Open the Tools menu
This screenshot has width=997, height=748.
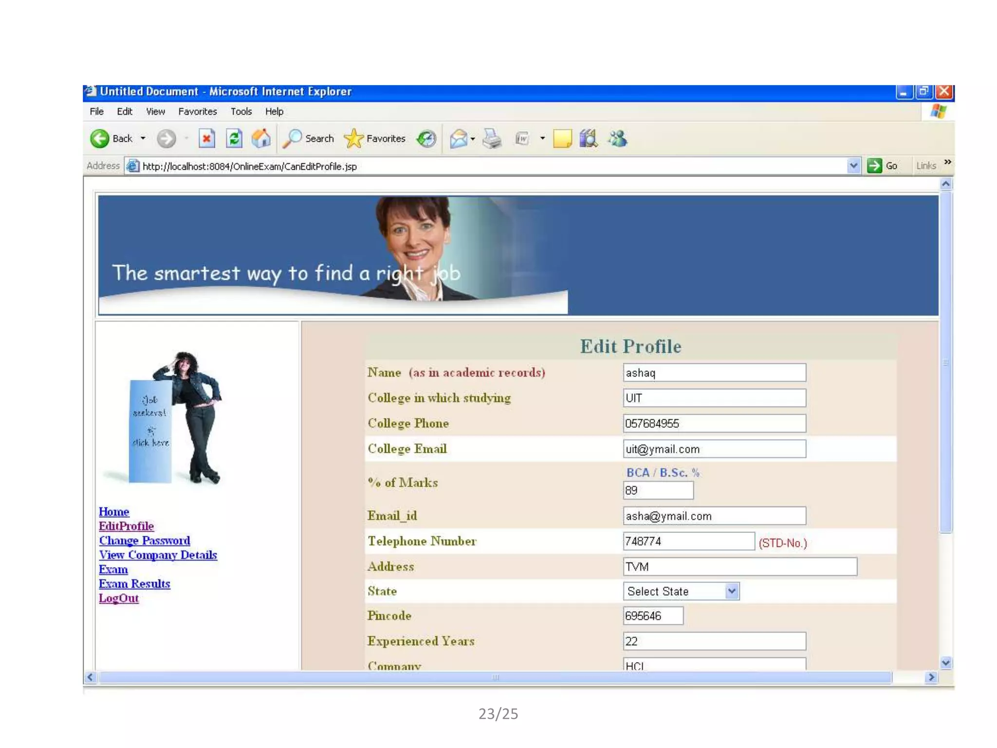tap(241, 112)
